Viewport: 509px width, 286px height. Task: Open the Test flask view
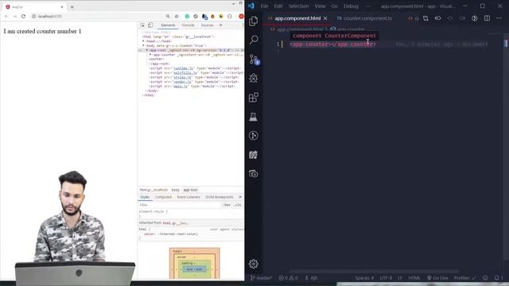point(253,117)
